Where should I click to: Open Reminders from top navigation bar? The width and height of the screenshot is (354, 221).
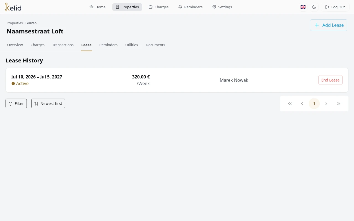point(190,7)
